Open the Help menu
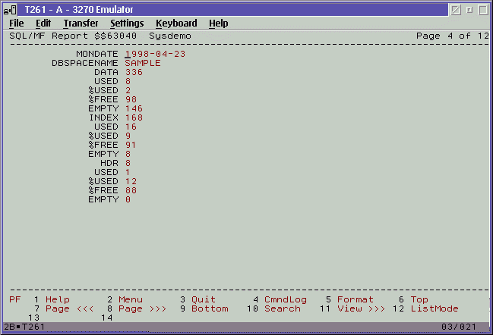 click(219, 23)
